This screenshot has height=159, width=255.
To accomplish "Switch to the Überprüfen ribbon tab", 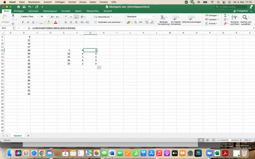I will pos(92,11).
